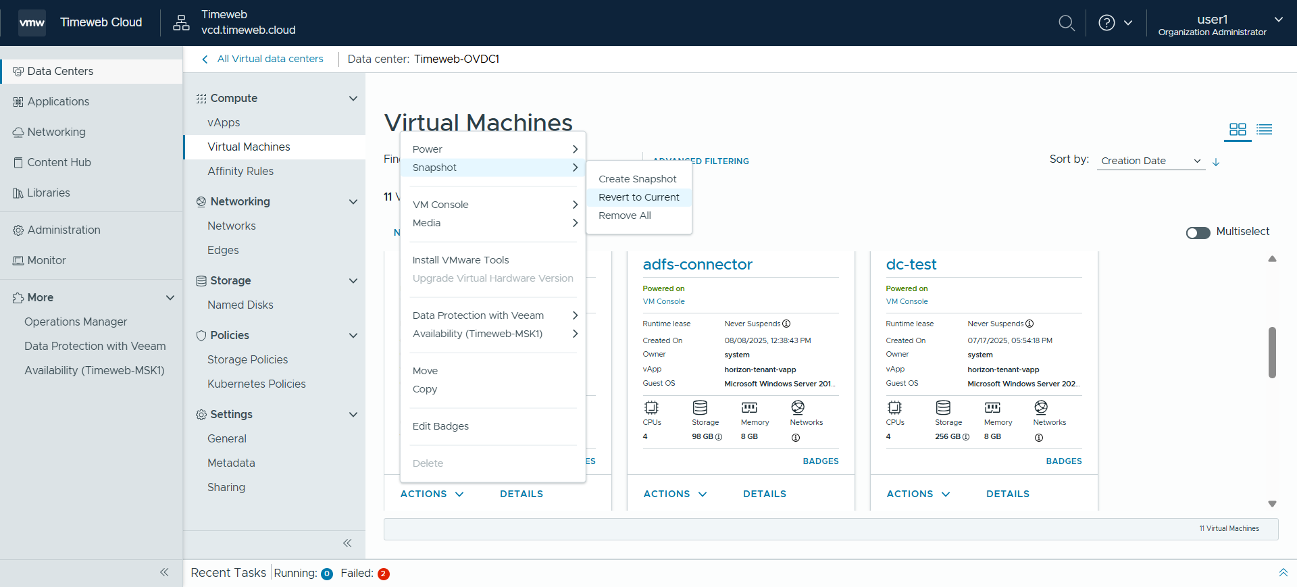
Task: Click the Storage icon on adfs-connector card
Action: (x=700, y=407)
